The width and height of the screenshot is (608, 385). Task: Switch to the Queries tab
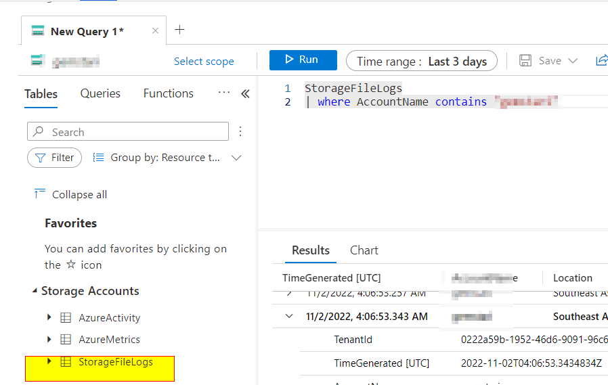click(x=100, y=93)
